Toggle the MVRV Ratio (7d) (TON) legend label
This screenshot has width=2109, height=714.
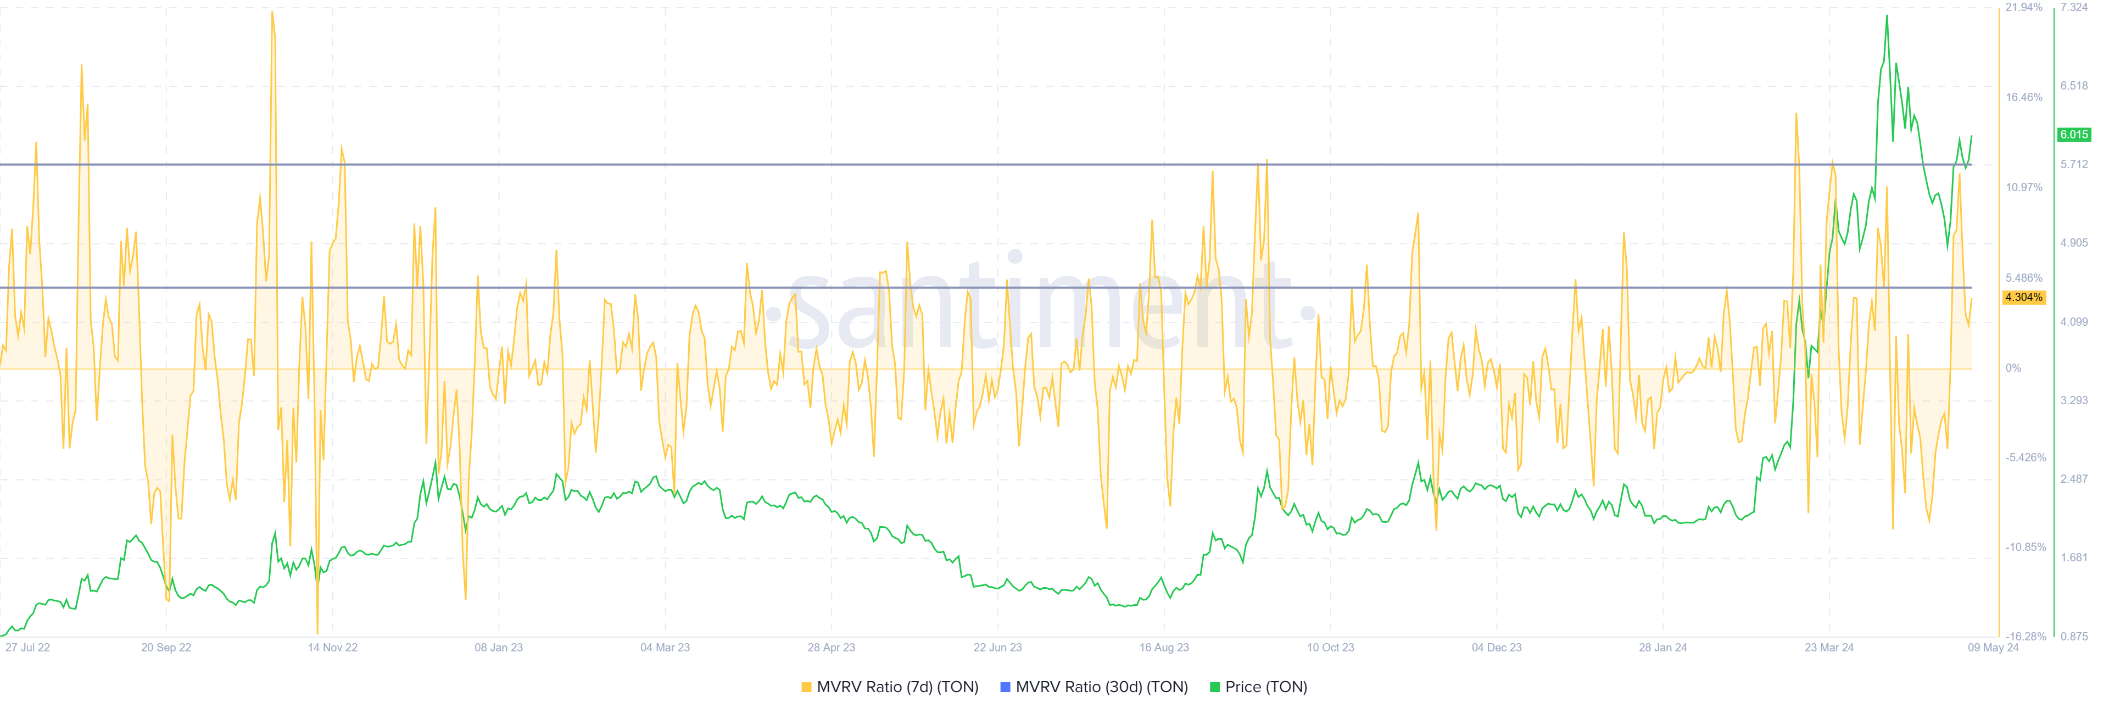[x=897, y=688]
